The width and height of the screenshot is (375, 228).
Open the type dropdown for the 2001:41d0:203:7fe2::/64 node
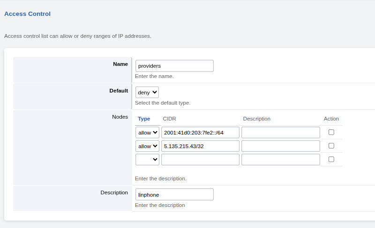pos(147,133)
